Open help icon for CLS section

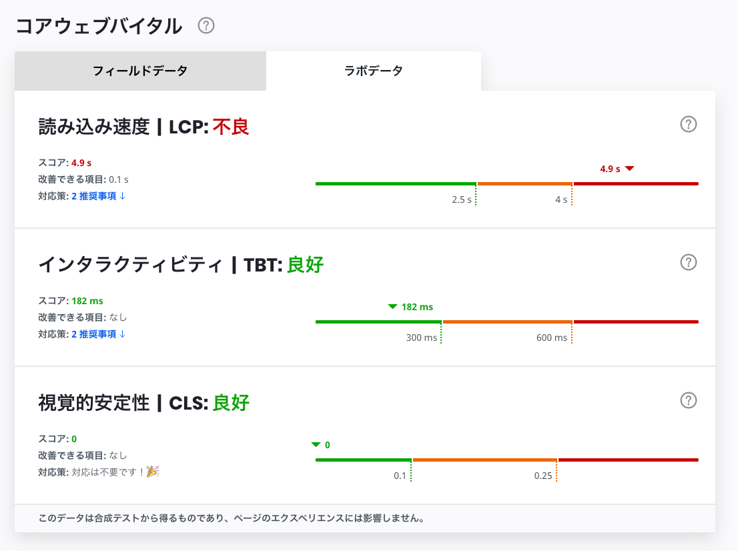pos(688,400)
